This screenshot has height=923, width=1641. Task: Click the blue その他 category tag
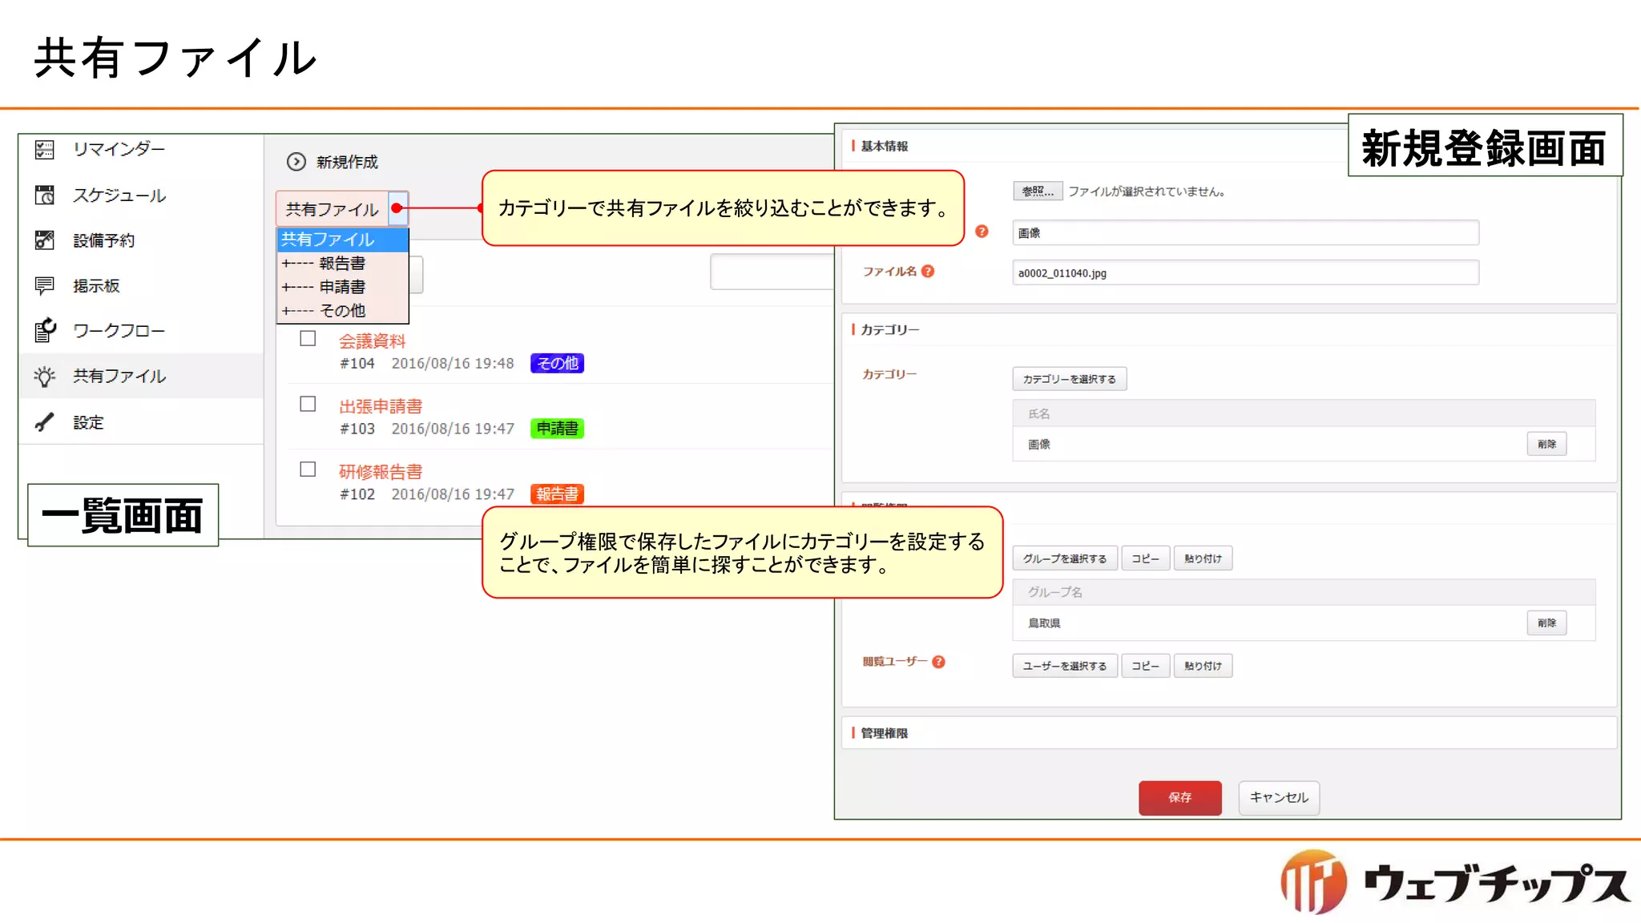pyautogui.click(x=558, y=363)
